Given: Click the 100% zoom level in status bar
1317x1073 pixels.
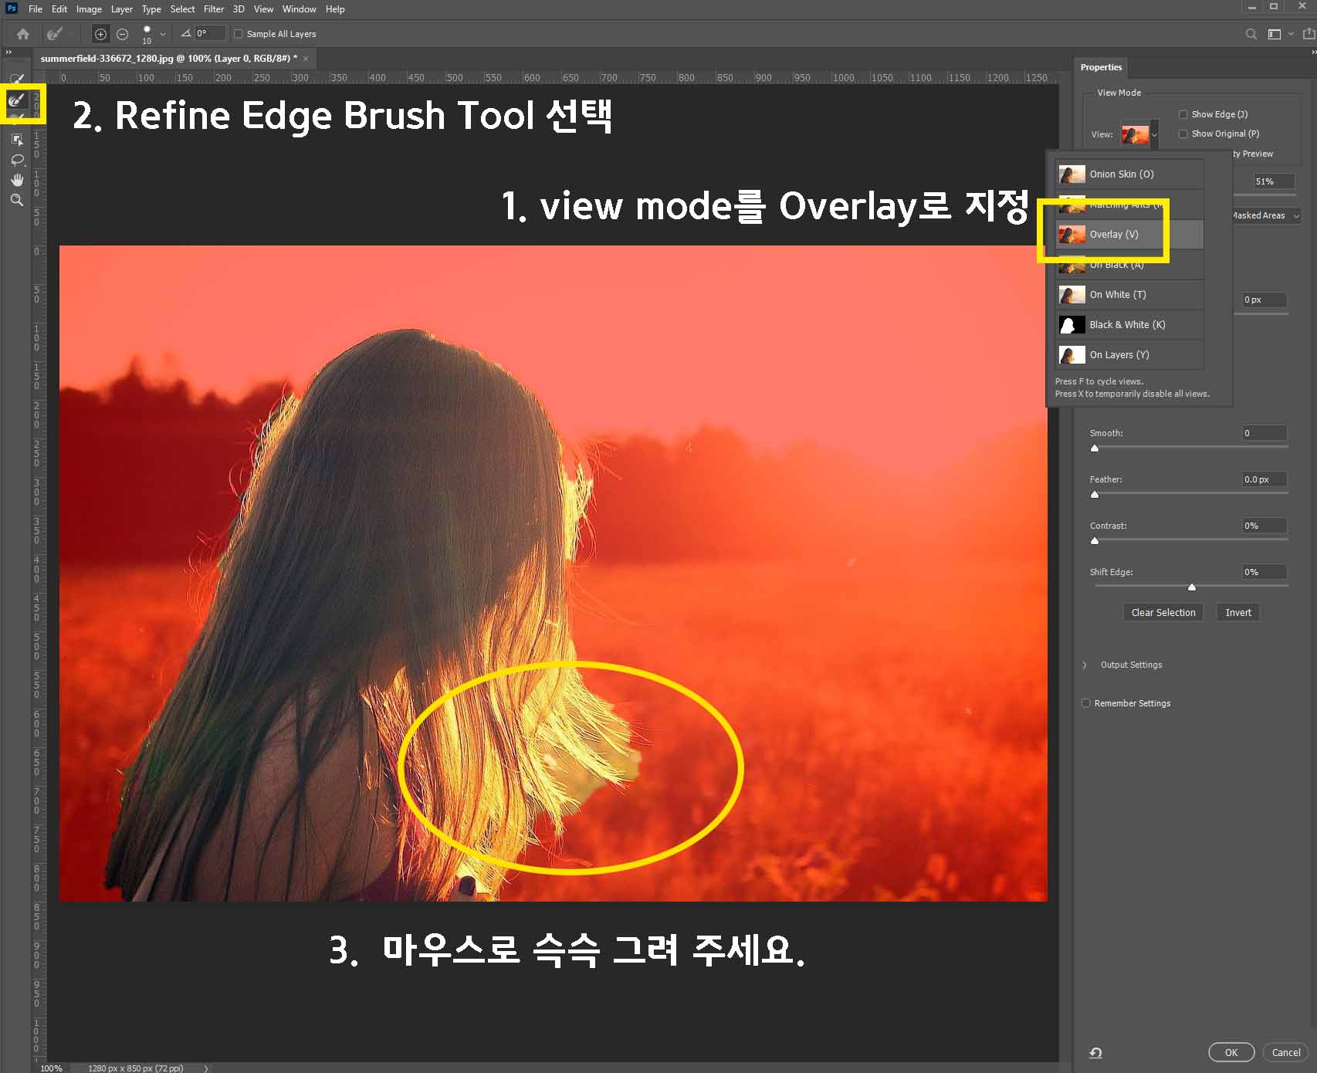Looking at the screenshot, I should [x=52, y=1068].
